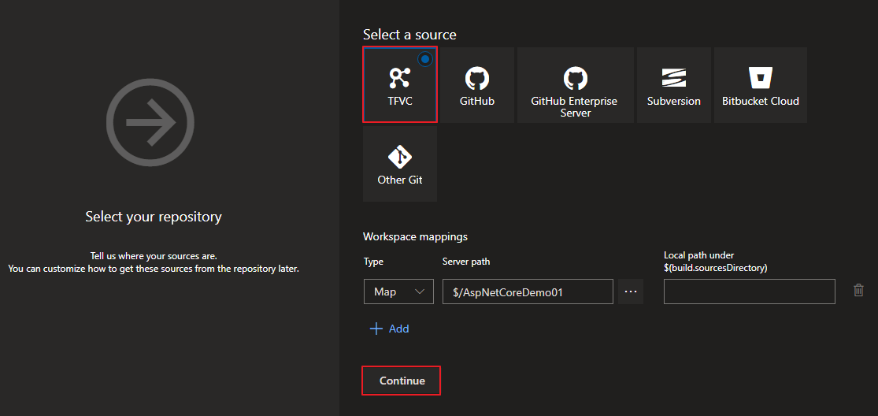Click the Bitbucket Cloud label
Image resolution: width=878 pixels, height=416 pixels.
click(x=760, y=101)
